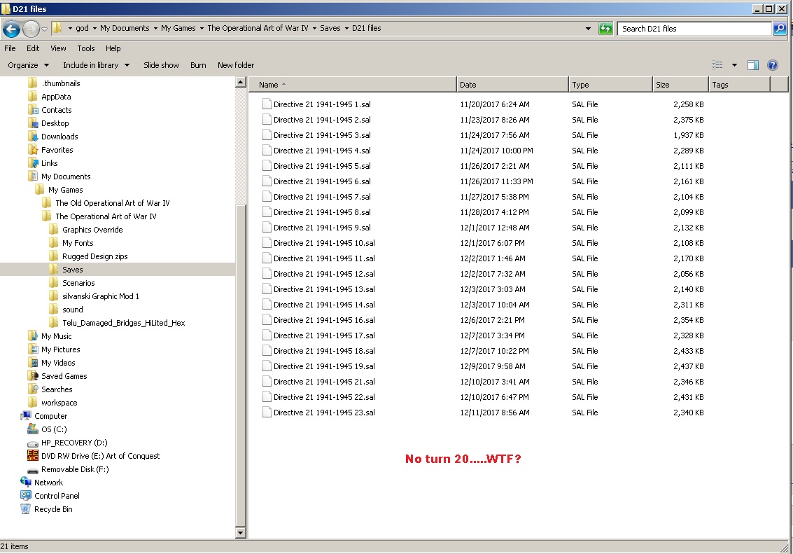Screen dimensions: 793x554
Task: Select the Control Panel icon
Action: (x=26, y=496)
